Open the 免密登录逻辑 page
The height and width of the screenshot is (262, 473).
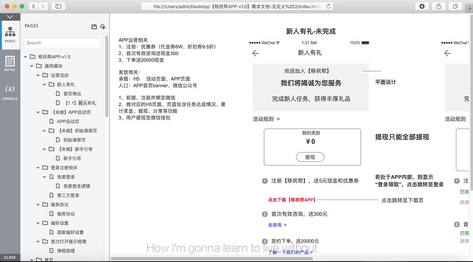click(77, 186)
